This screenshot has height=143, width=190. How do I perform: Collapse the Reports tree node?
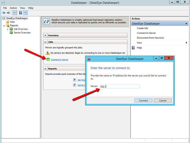click(x=4, y=26)
